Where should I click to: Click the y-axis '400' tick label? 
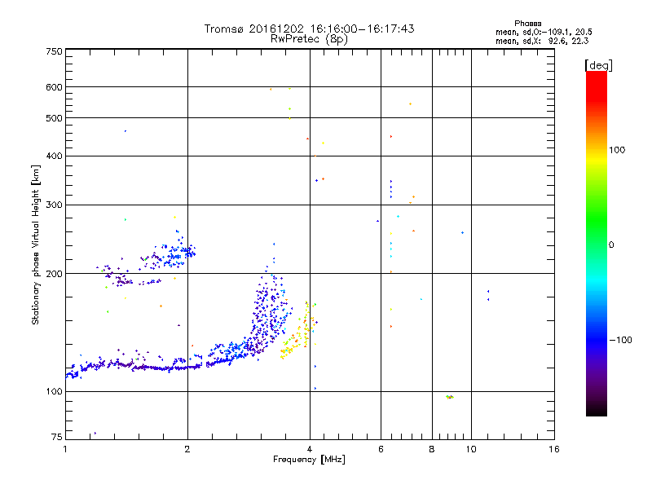point(54,156)
